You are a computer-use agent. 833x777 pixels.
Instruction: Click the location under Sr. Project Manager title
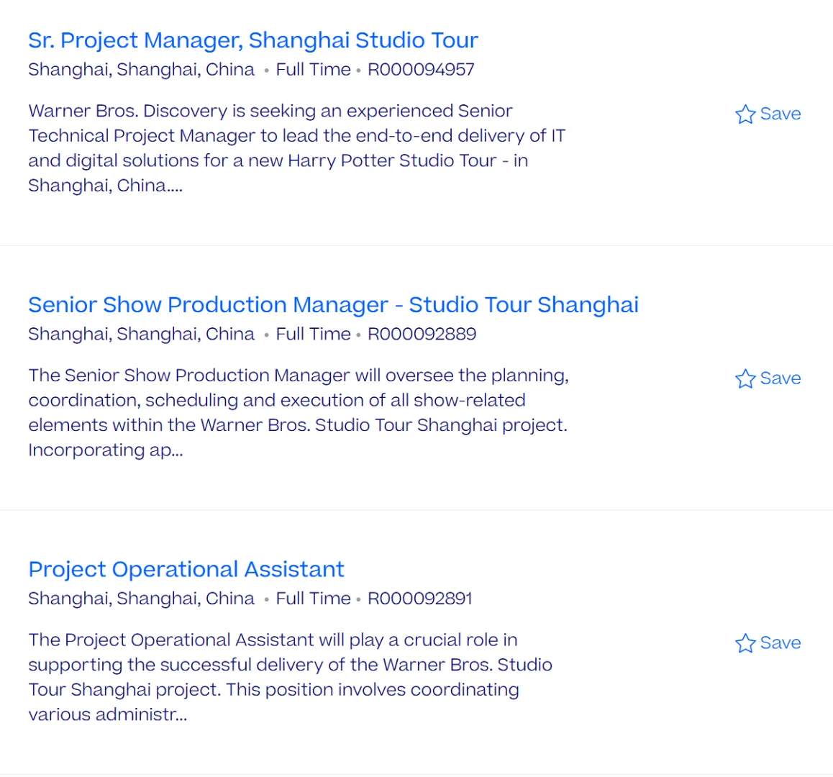click(141, 70)
